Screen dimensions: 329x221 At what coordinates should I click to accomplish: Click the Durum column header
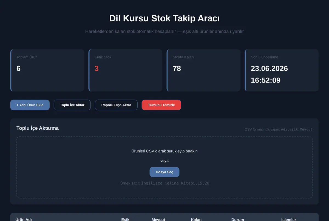click(238, 220)
